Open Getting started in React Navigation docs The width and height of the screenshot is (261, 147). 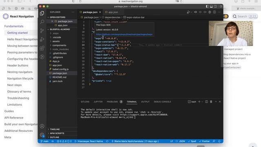tap(17, 33)
